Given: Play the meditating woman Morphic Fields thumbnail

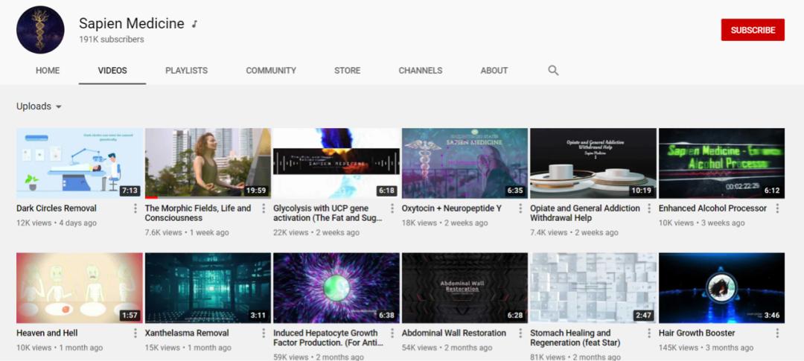Looking at the screenshot, I should [208, 163].
